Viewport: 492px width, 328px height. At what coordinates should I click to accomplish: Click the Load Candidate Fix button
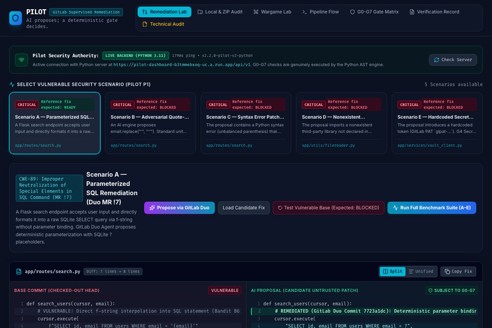click(x=244, y=208)
